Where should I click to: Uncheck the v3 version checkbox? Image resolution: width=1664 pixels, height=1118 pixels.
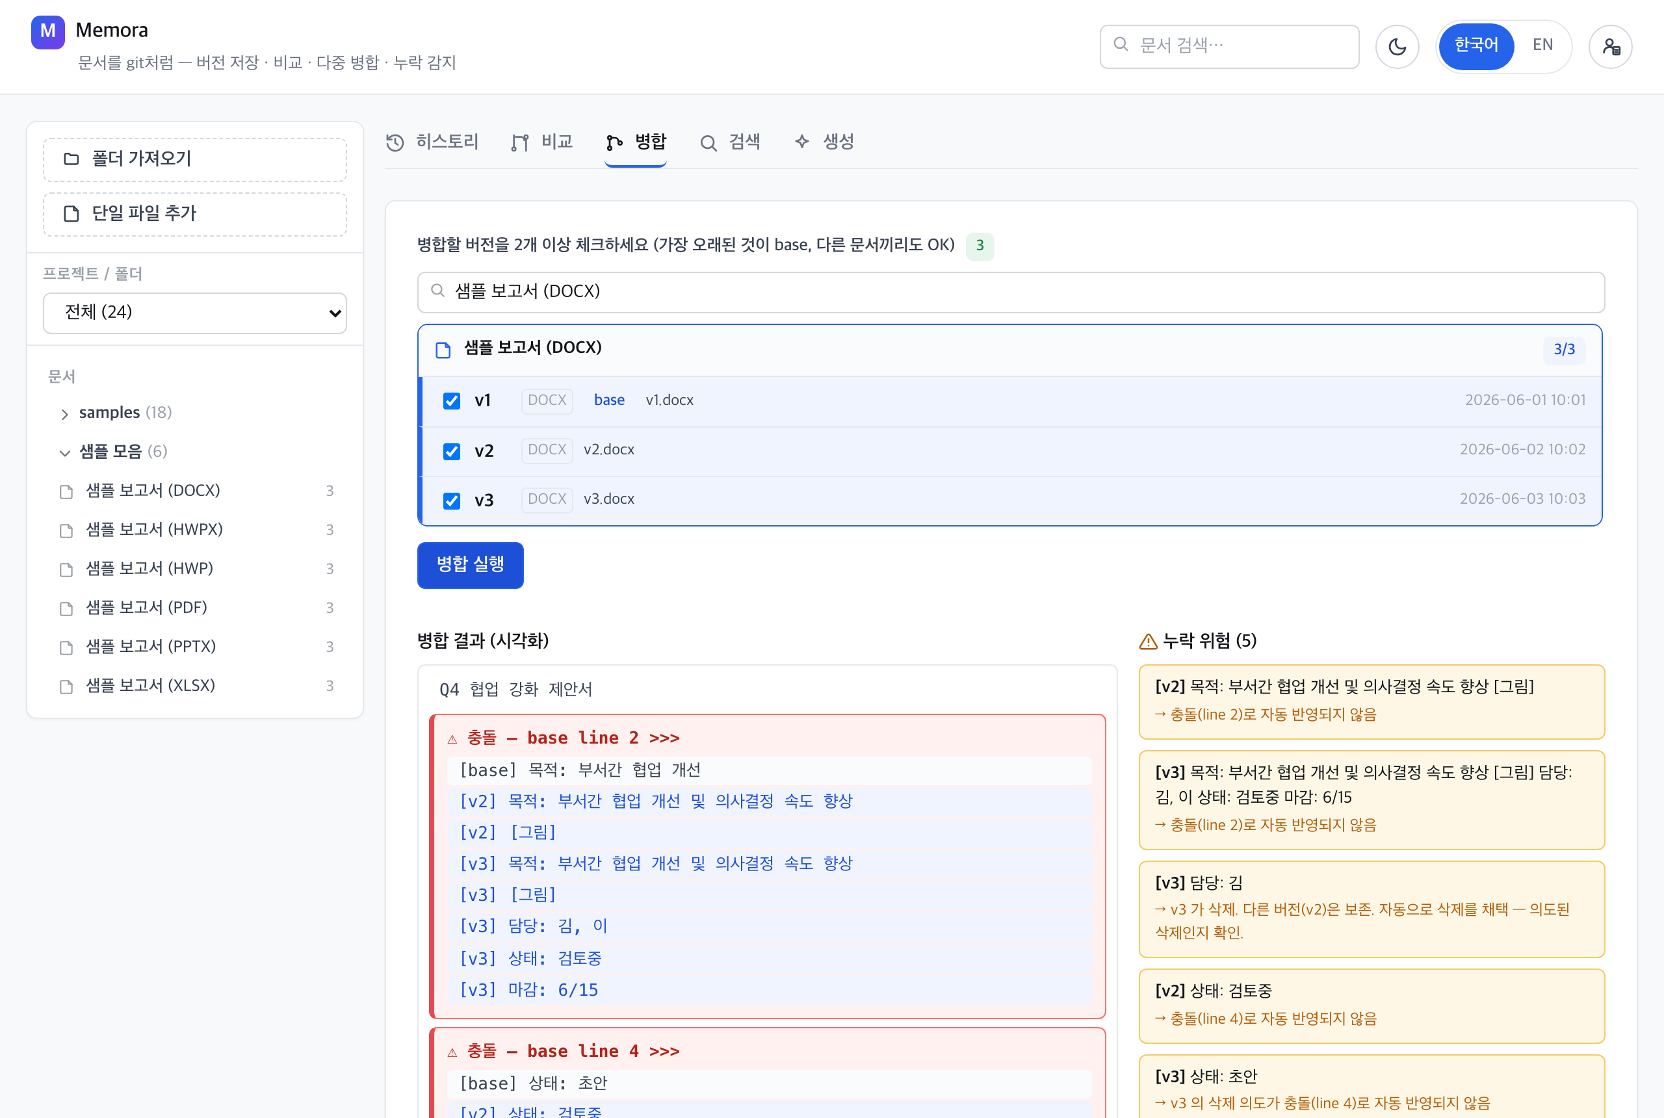pos(451,500)
